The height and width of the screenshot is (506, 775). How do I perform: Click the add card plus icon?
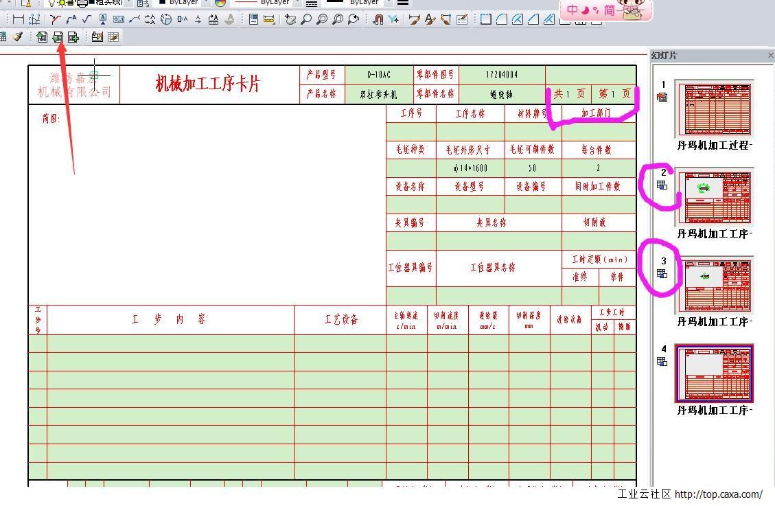tap(73, 37)
